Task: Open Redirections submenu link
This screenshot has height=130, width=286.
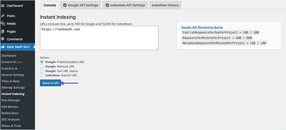Action: (x=10, y=113)
